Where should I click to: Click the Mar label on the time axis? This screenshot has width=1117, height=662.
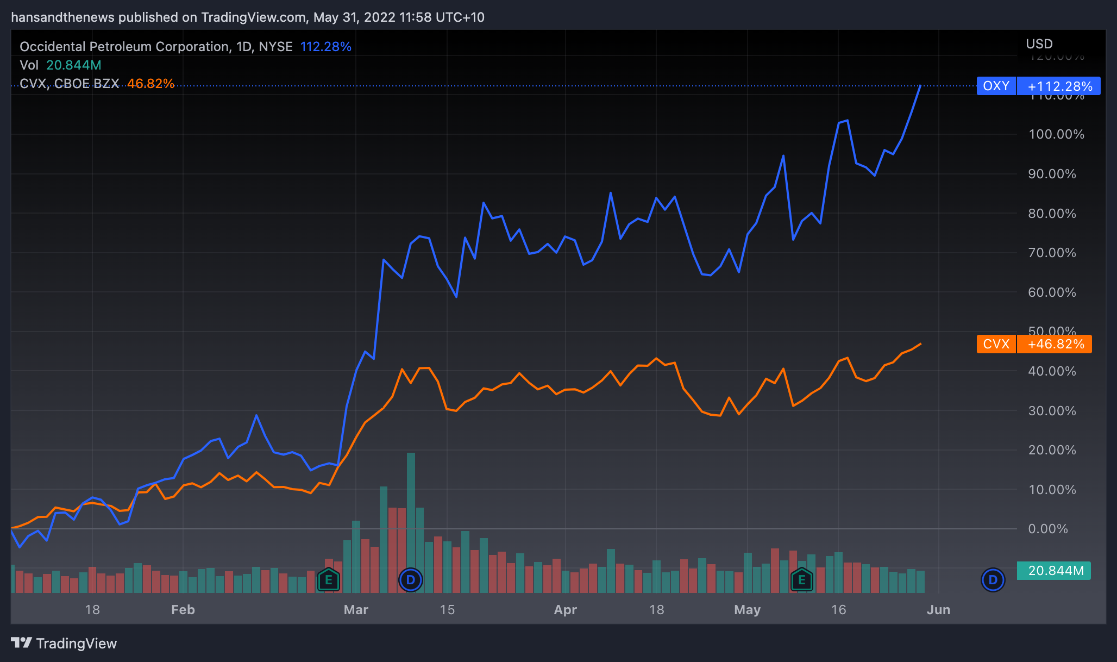356,610
